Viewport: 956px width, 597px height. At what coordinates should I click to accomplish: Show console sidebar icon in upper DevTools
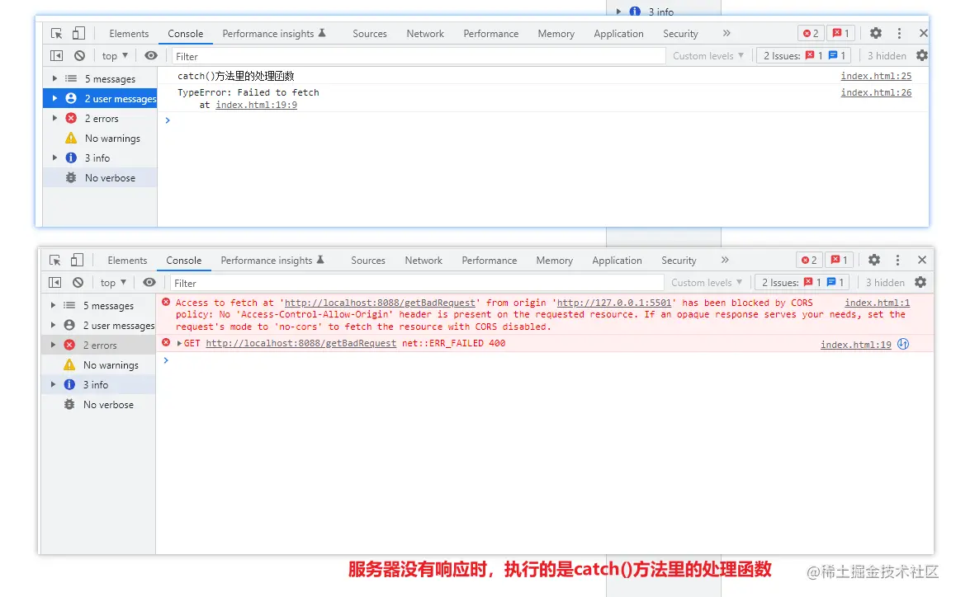pos(57,56)
